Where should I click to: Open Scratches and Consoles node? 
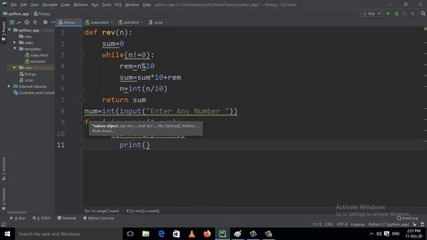34,93
